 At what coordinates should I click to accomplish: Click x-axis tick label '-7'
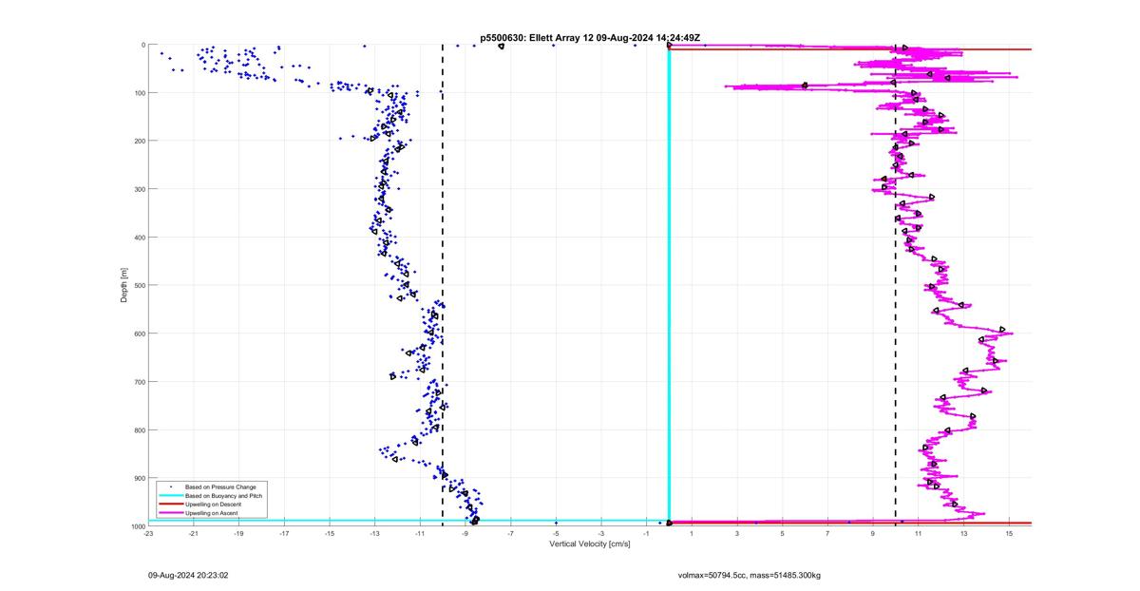click(510, 534)
